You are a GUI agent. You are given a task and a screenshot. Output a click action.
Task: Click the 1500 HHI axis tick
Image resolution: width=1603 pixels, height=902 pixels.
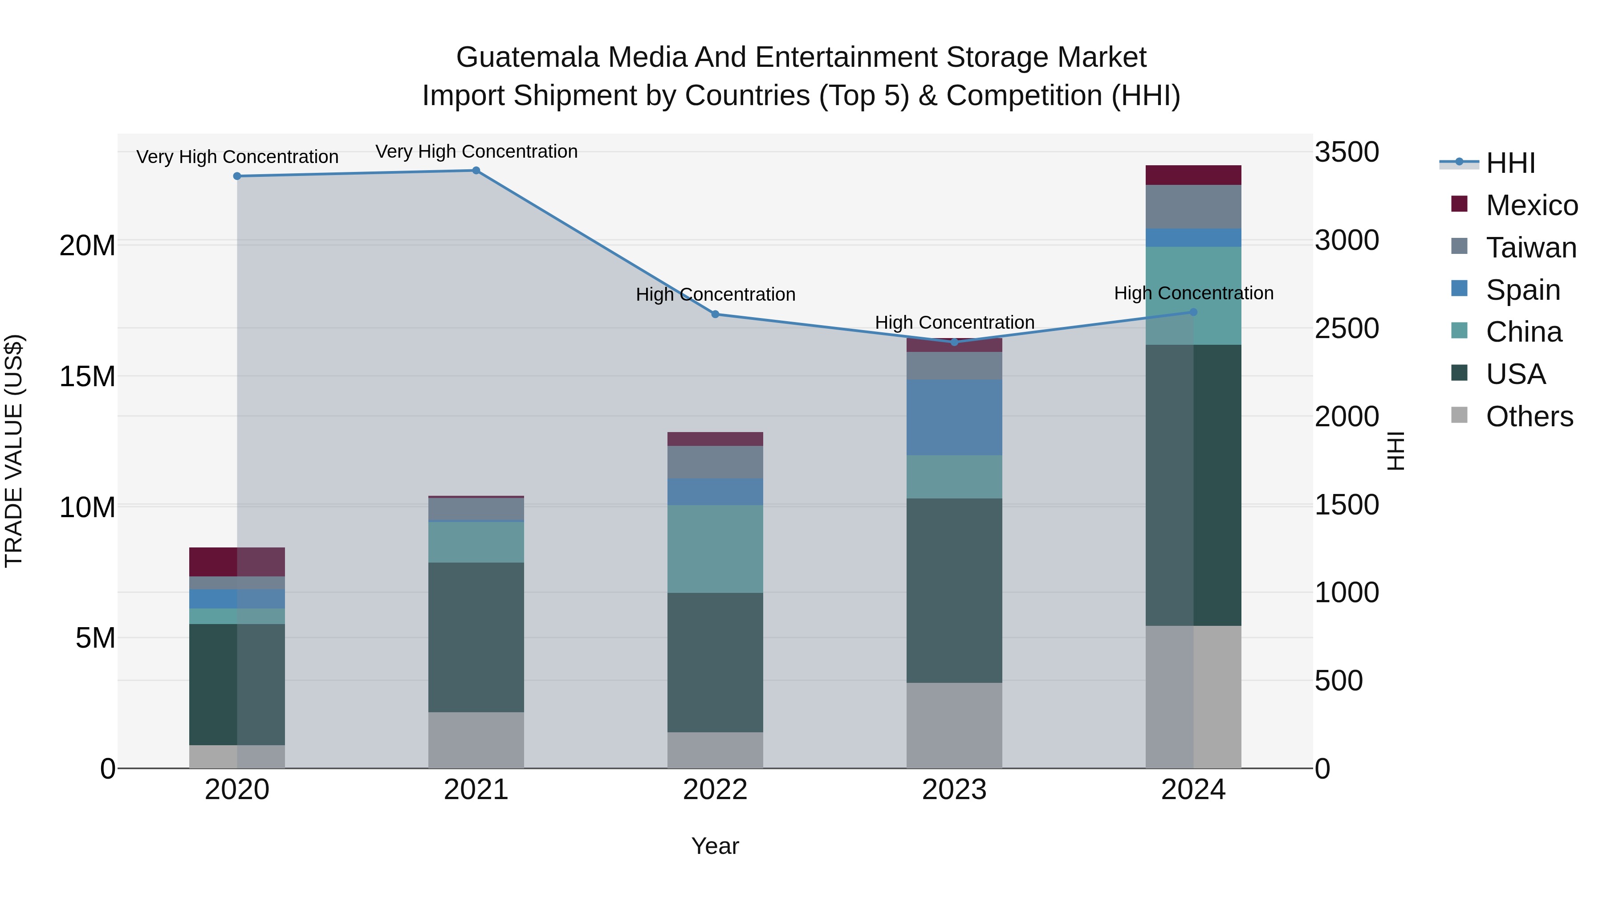(x=1347, y=505)
